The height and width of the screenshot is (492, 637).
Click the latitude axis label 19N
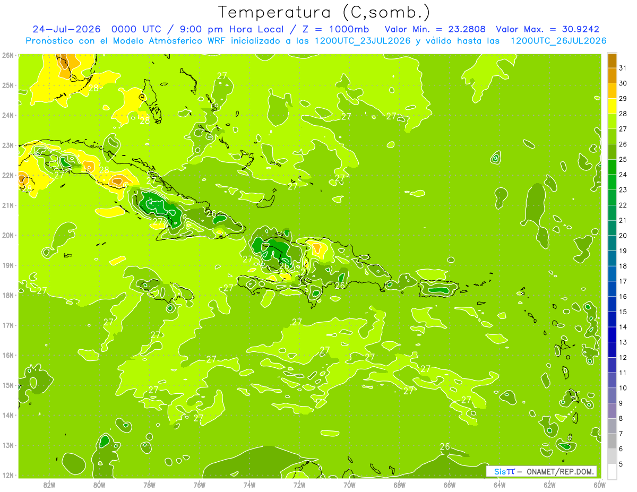point(7,265)
